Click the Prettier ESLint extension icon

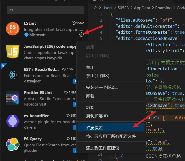(13, 98)
